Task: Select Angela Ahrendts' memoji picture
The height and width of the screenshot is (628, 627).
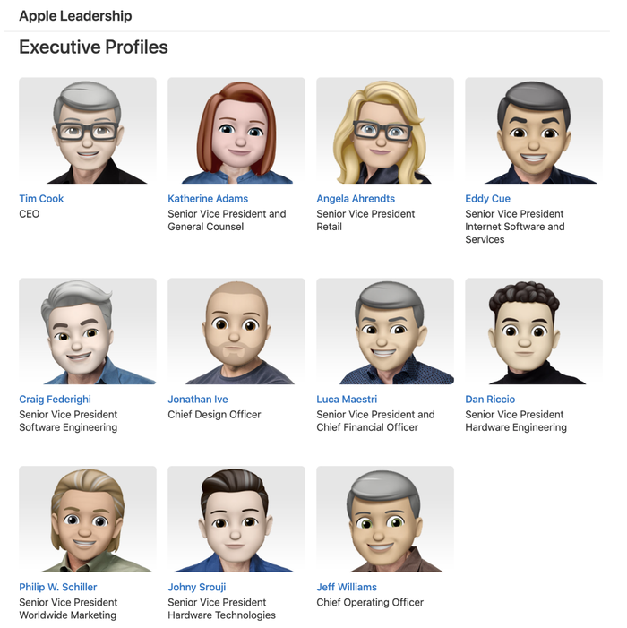Action: 385,131
